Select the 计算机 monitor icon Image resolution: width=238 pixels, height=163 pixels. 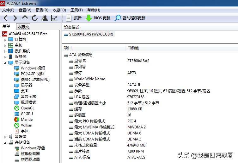[x=11, y=39]
